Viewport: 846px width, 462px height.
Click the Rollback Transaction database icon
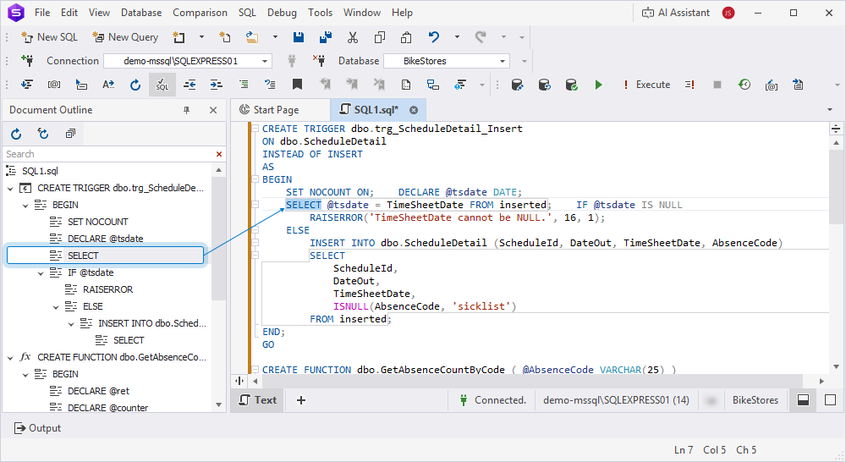point(544,85)
